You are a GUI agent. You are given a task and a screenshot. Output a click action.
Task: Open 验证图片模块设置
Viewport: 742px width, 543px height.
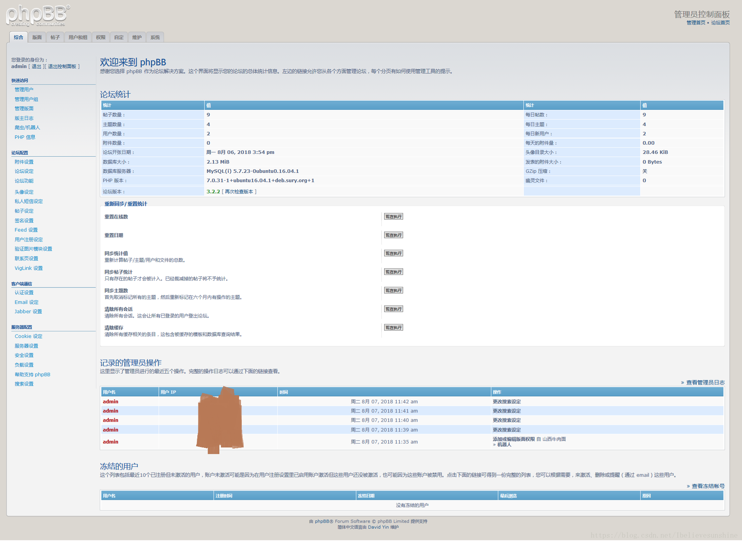click(34, 249)
